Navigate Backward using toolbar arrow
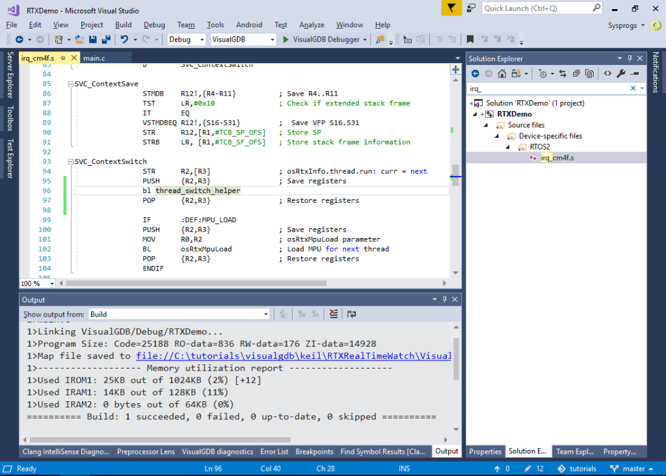The height and width of the screenshot is (476, 666). coord(20,39)
